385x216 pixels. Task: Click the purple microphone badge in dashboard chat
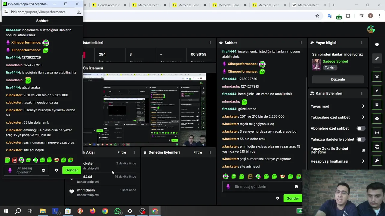point(228,187)
